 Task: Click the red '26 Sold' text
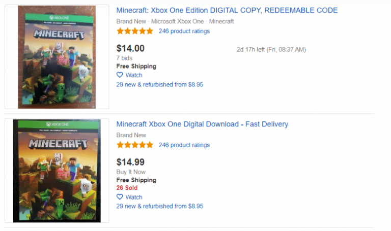coord(127,188)
